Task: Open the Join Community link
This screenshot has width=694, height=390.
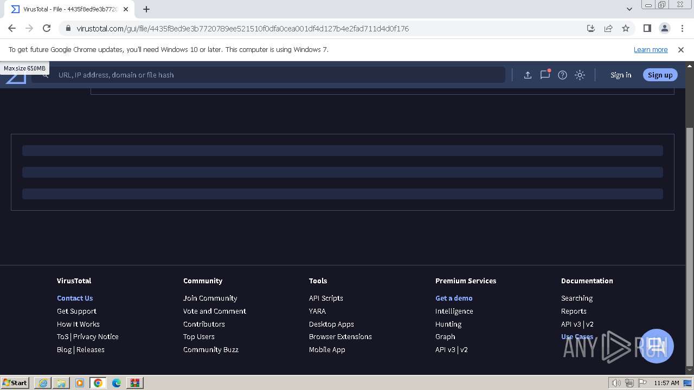Action: tap(210, 298)
